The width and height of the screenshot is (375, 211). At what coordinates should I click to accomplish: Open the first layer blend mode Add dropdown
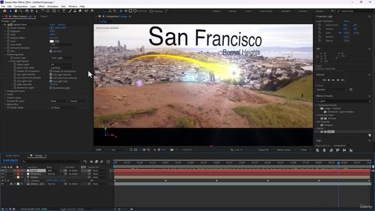[x=53, y=171]
